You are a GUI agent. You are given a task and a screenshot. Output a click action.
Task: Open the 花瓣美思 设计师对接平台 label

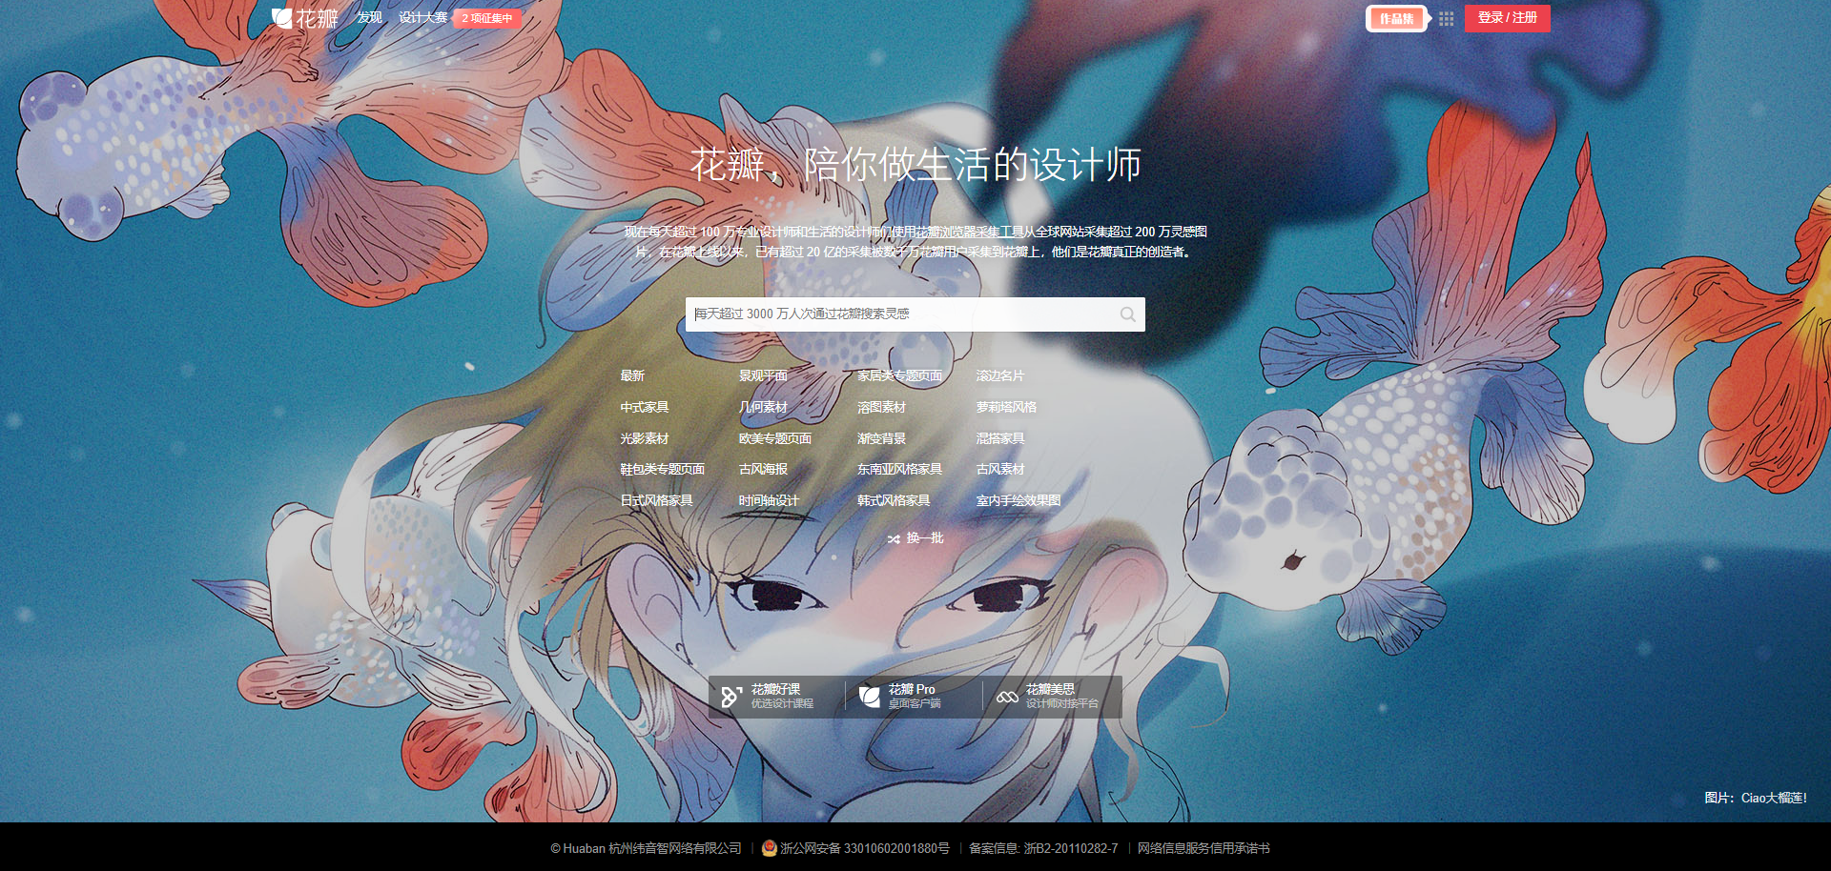click(1061, 697)
